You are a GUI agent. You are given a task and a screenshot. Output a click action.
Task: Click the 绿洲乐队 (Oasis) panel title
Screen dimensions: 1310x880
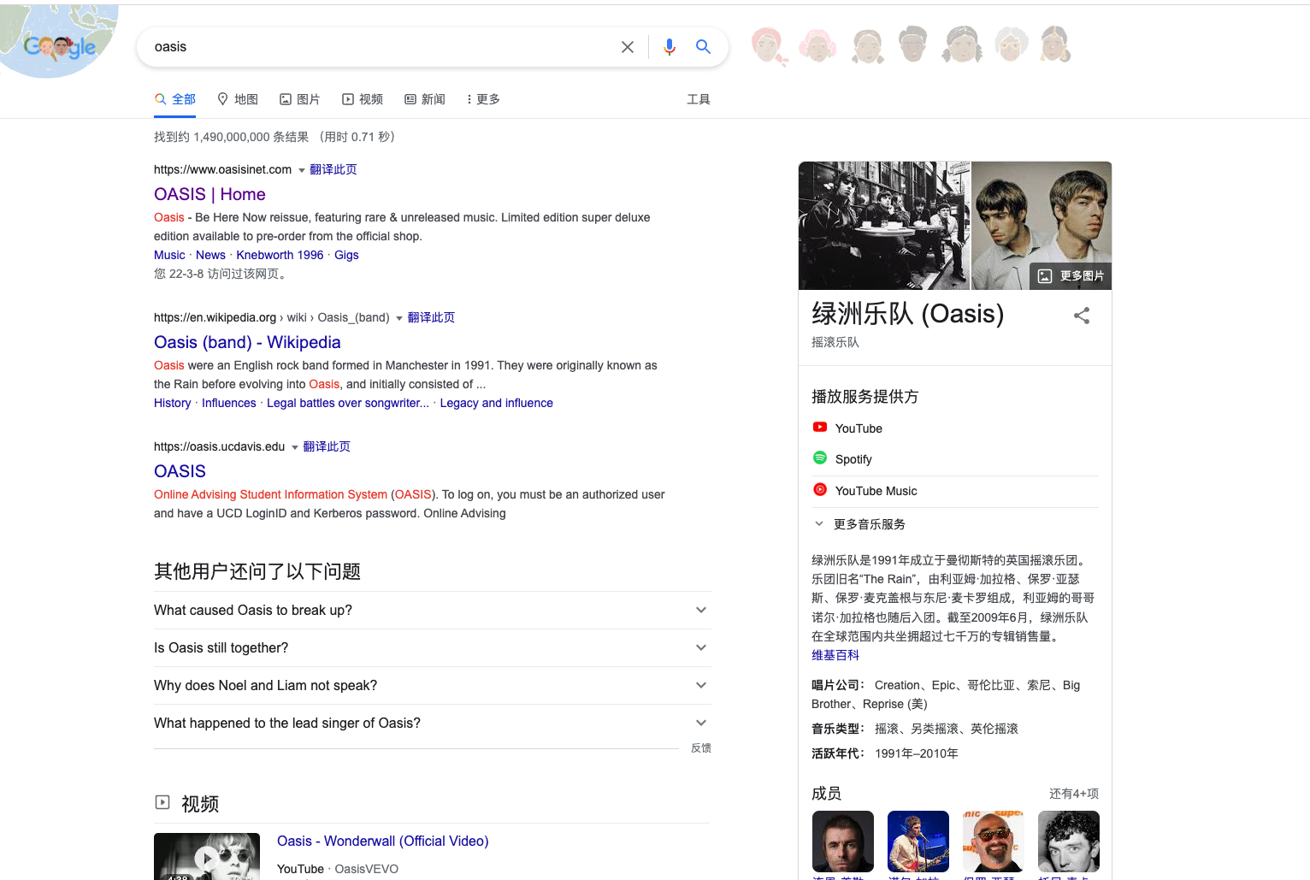click(x=907, y=314)
